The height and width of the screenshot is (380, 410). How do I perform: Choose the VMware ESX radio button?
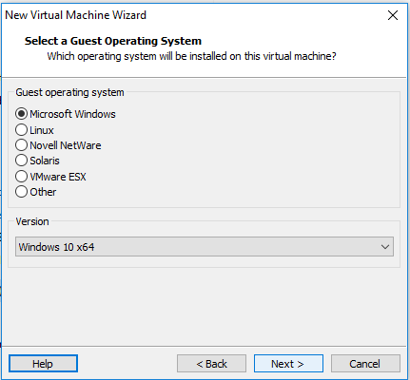(x=21, y=177)
